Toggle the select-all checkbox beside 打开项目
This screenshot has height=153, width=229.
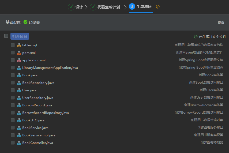click(x=6, y=36)
